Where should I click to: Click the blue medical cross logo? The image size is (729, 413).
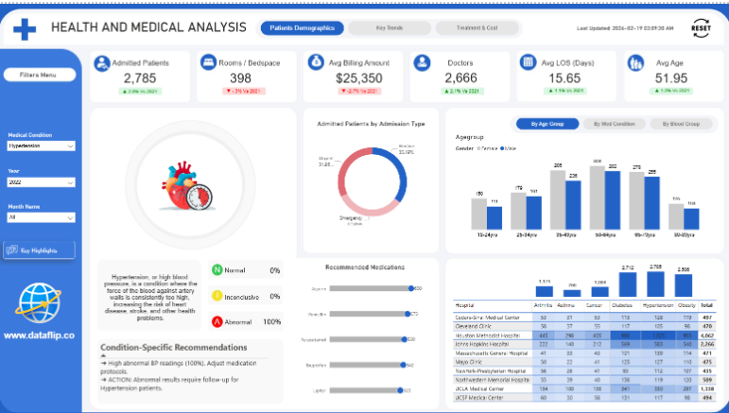point(25,28)
